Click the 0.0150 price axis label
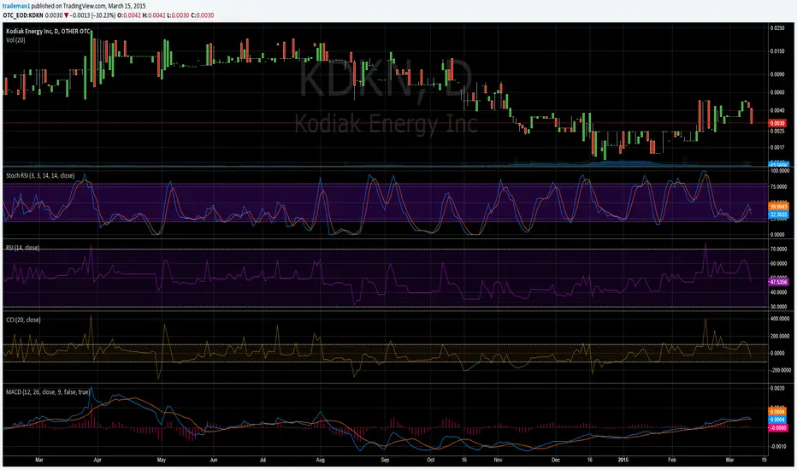This screenshot has width=797, height=470. (x=777, y=50)
